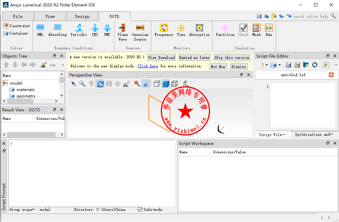Screen dimensions: 339x222
Task: Insert a Plane Wave source
Action: (123, 32)
